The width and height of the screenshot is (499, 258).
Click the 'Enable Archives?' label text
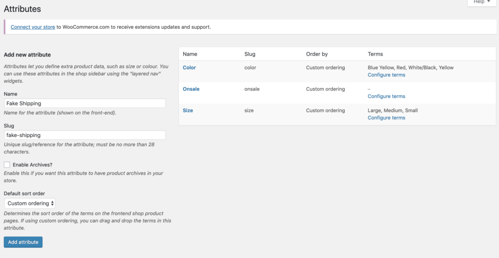32,165
